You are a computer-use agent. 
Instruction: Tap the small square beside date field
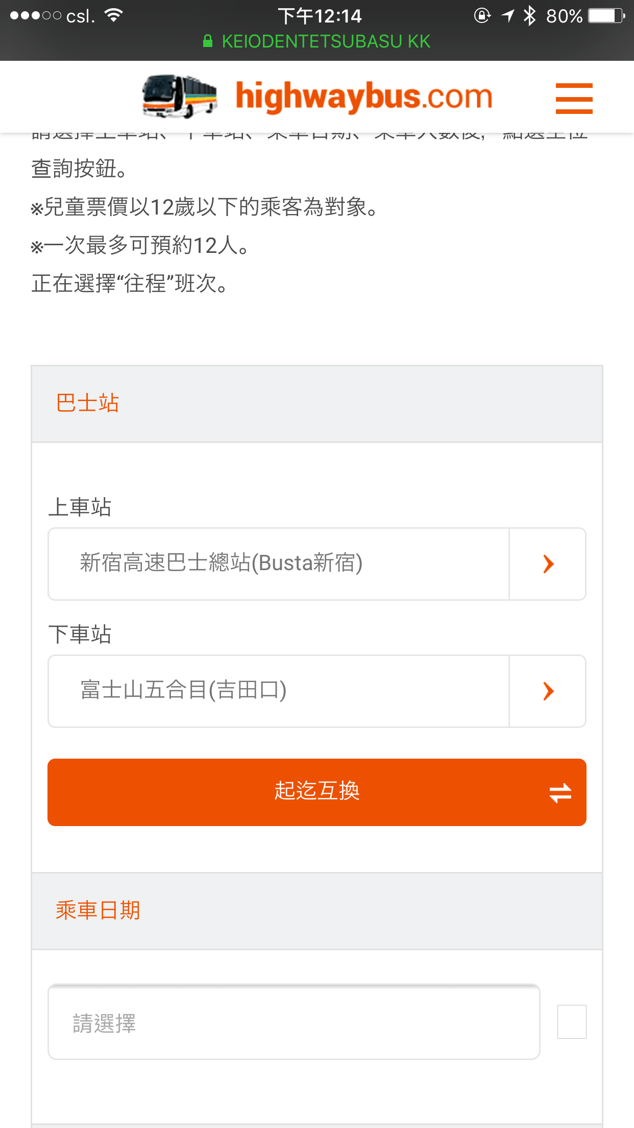point(572,1022)
